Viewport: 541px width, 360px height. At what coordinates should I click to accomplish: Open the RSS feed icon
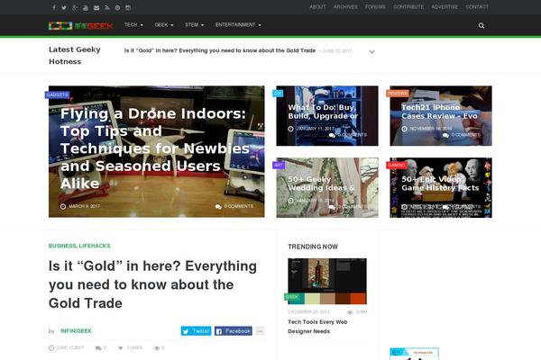pos(107,7)
